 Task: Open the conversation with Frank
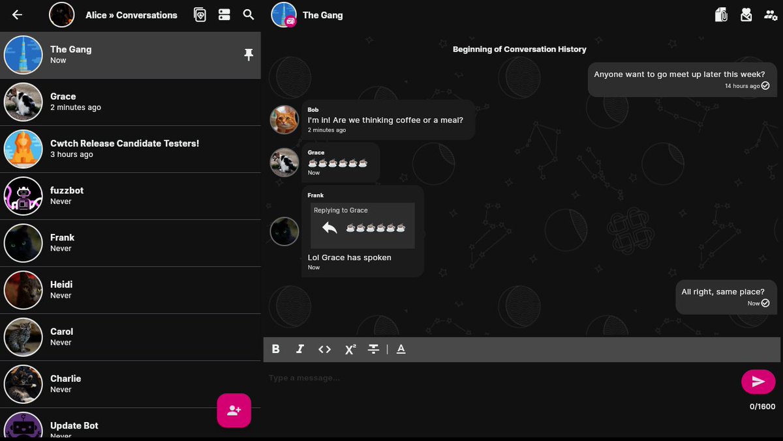130,243
